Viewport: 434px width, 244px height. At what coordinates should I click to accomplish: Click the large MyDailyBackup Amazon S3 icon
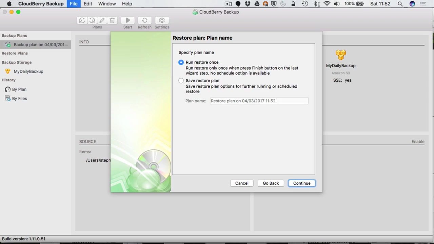coord(341,55)
